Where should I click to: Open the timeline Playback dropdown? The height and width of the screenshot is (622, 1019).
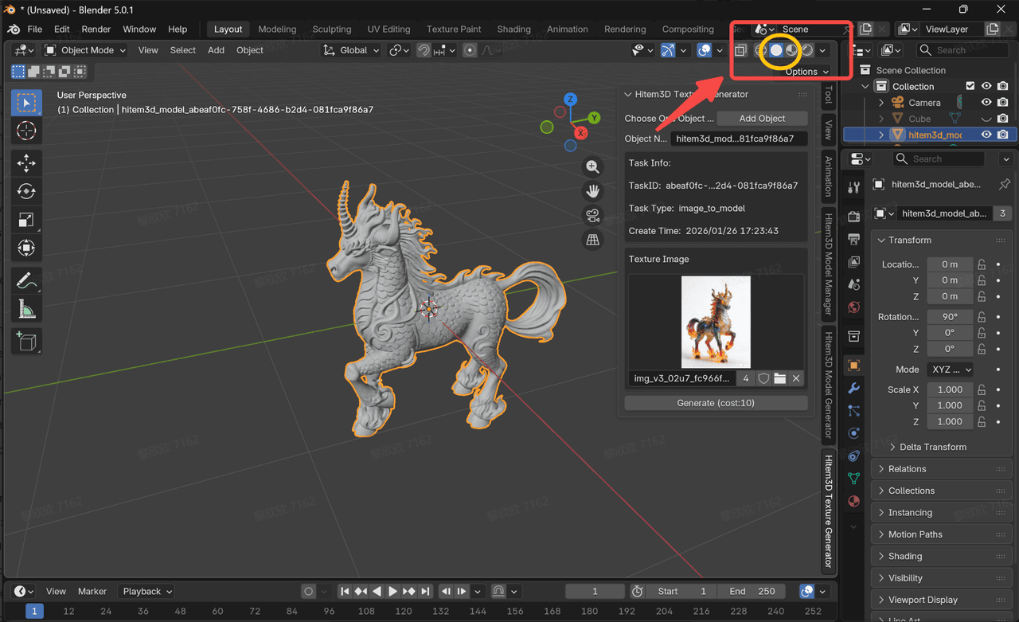(x=147, y=592)
